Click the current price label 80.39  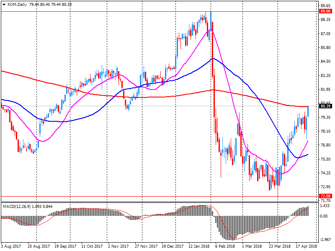click(x=325, y=106)
